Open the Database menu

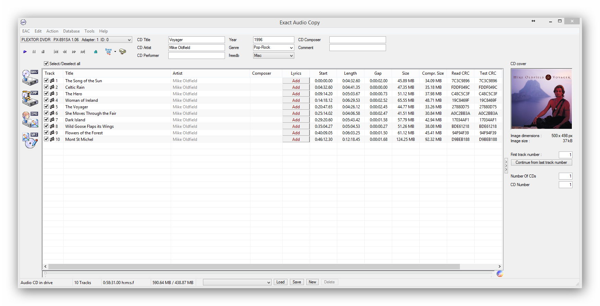click(x=71, y=31)
